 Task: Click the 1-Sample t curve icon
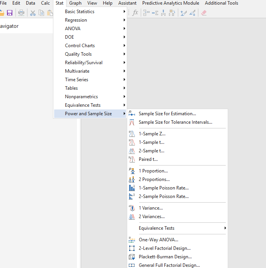[132, 142]
